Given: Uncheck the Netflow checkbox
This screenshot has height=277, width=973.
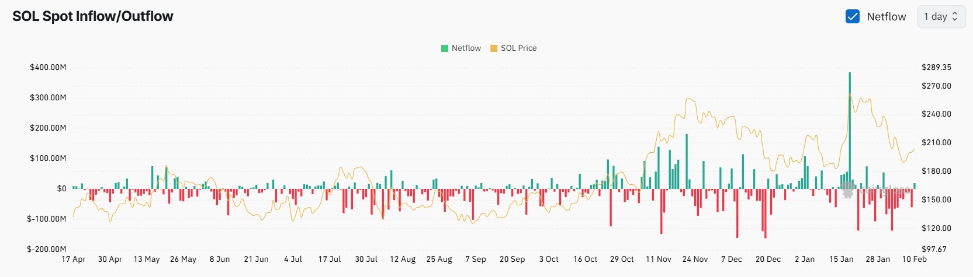Looking at the screenshot, I should [852, 16].
